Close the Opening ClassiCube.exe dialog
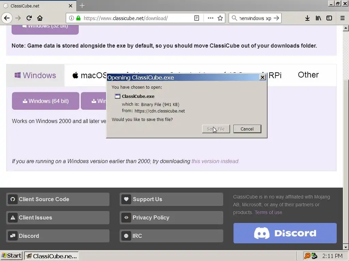Screen dimensions: 349x261 tap(262, 77)
